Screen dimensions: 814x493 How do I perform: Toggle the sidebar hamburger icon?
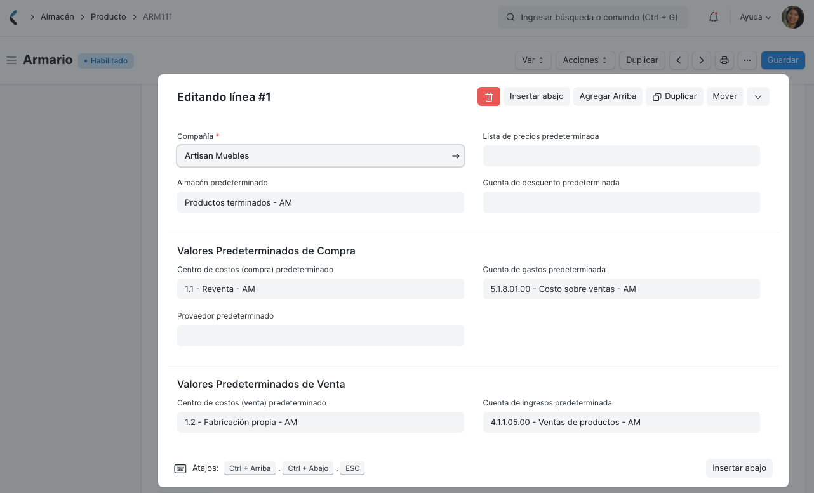pos(11,60)
